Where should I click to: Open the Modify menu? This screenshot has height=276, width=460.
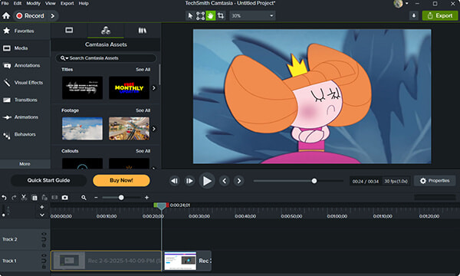tap(33, 3)
